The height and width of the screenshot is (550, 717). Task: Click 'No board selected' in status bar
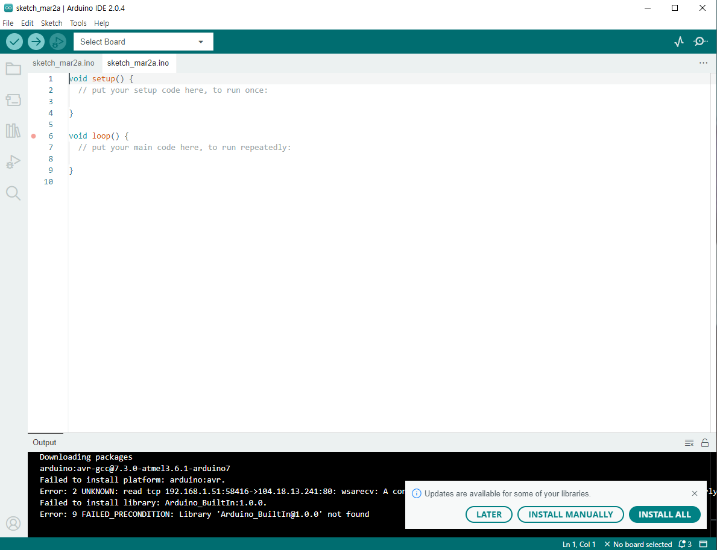coord(638,544)
